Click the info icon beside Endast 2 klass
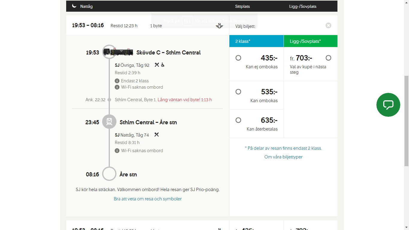The width and height of the screenshot is (409, 230). coord(117,81)
